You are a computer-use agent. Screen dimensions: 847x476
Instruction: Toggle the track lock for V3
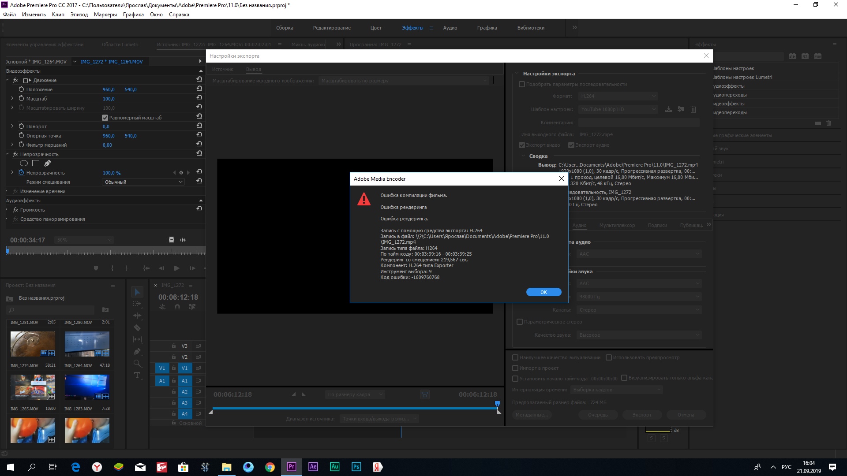coord(174,346)
